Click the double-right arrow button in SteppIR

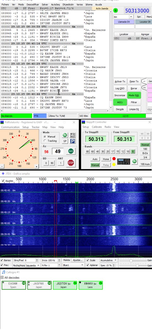(148, 134)
